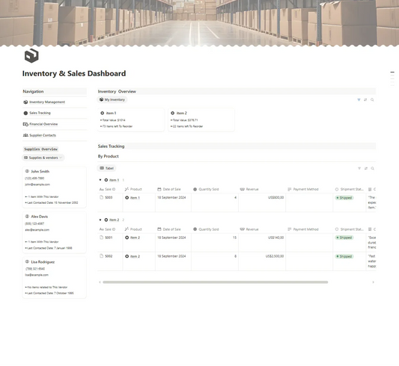The image size is (399, 366).
Task: Click the Sales Tracking circle icon
Action: click(25, 113)
